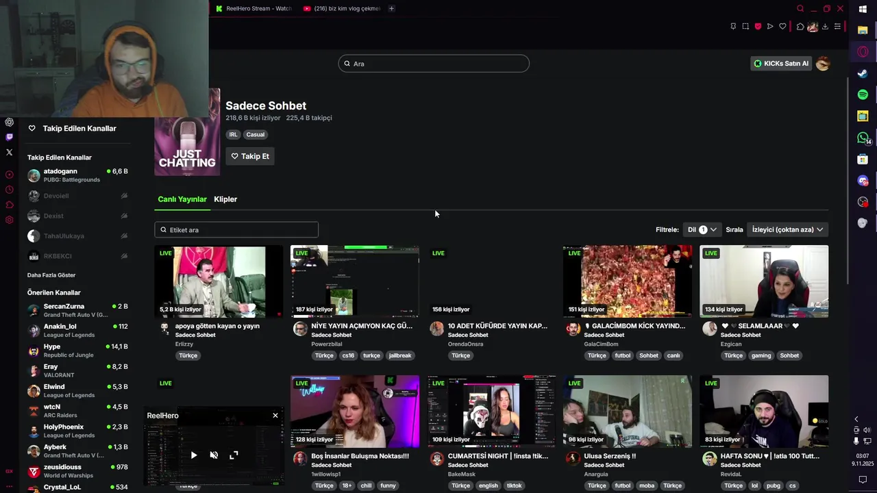This screenshot has width=877, height=493.
Task: Click the send/flow arrow icon in toolbar
Action: pos(770,27)
